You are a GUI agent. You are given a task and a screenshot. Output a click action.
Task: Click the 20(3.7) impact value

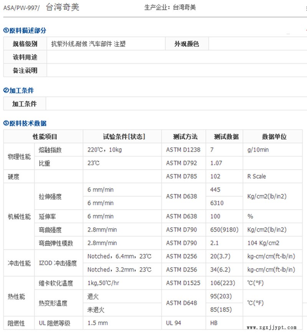click(x=220, y=256)
